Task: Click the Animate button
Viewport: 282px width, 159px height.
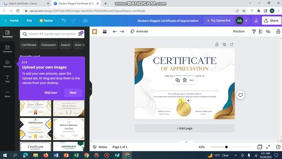Action: tap(139, 31)
